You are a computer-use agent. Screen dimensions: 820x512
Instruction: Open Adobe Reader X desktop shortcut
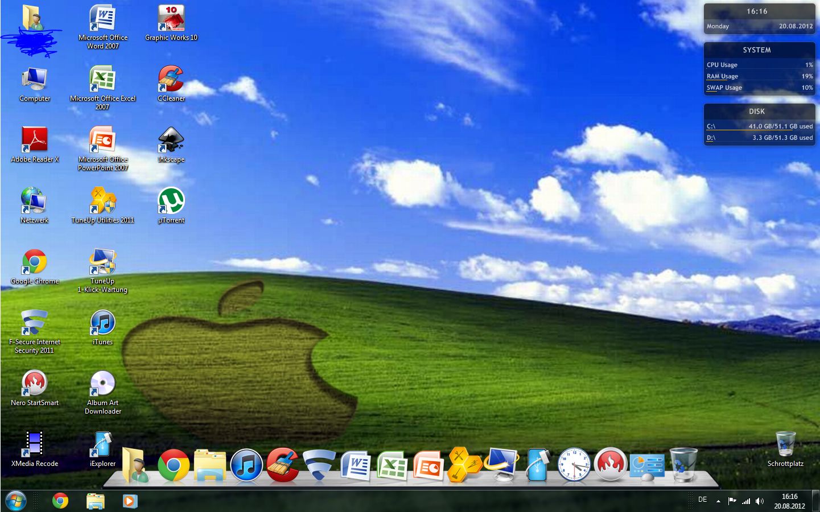pyautogui.click(x=35, y=145)
